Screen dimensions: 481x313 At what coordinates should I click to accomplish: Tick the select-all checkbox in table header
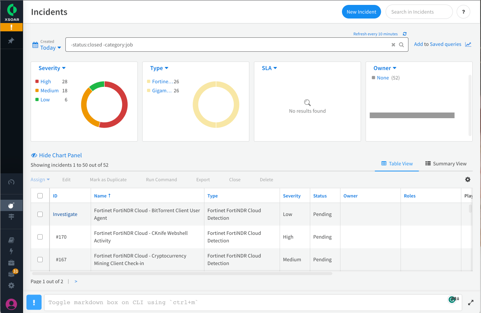pos(40,196)
